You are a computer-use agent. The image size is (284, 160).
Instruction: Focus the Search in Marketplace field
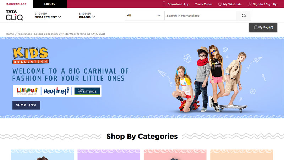[201, 15]
